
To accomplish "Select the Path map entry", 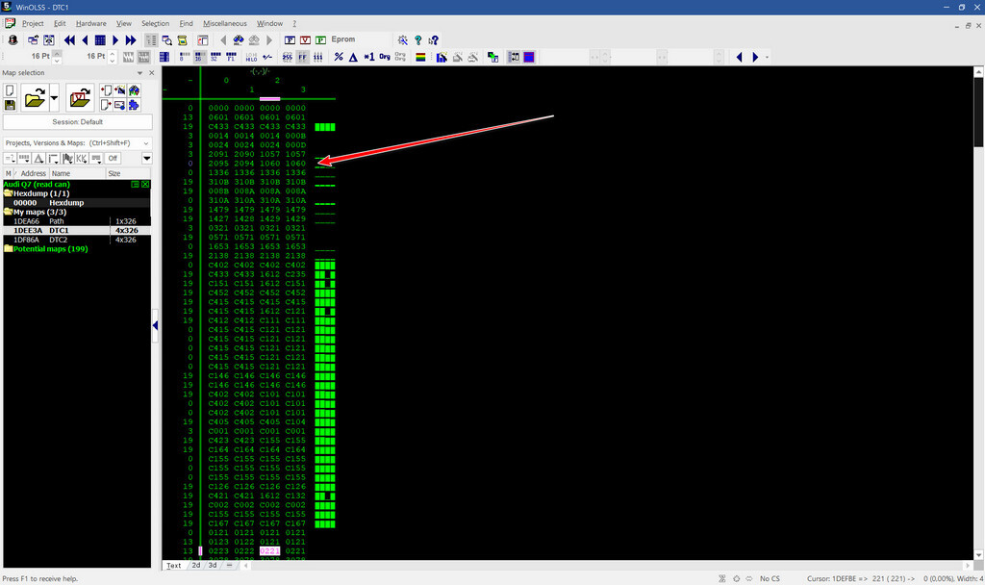I will [x=77, y=221].
